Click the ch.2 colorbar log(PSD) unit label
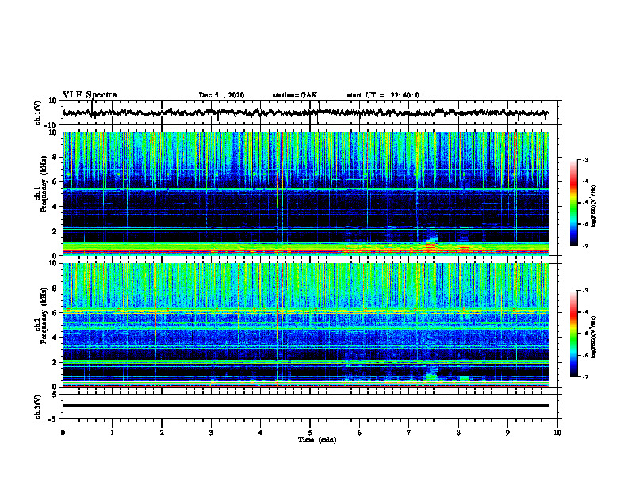 594,337
